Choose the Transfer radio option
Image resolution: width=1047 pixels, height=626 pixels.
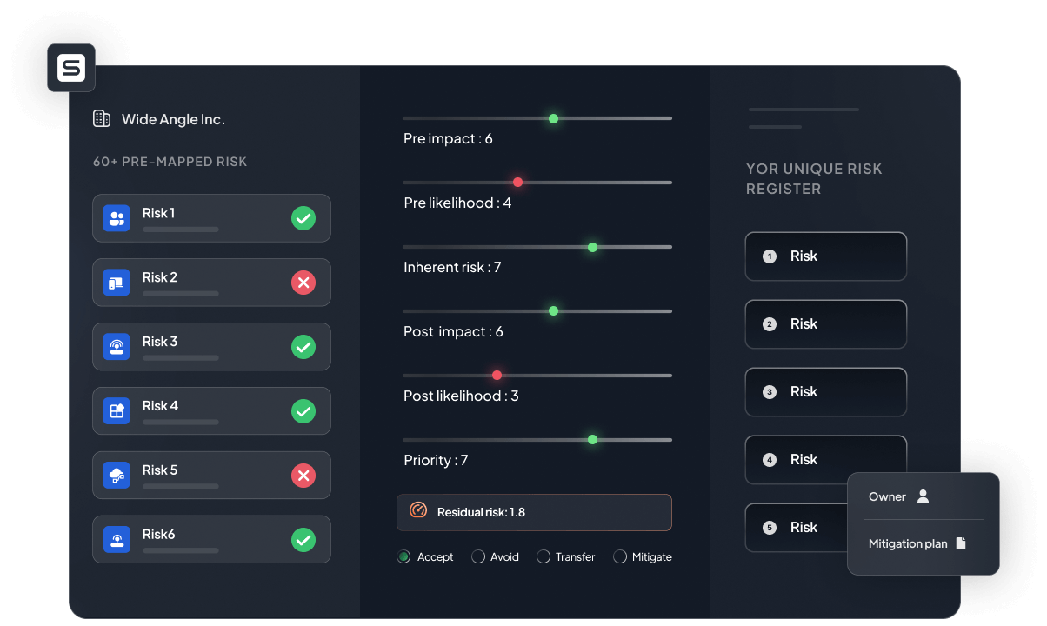pos(544,556)
